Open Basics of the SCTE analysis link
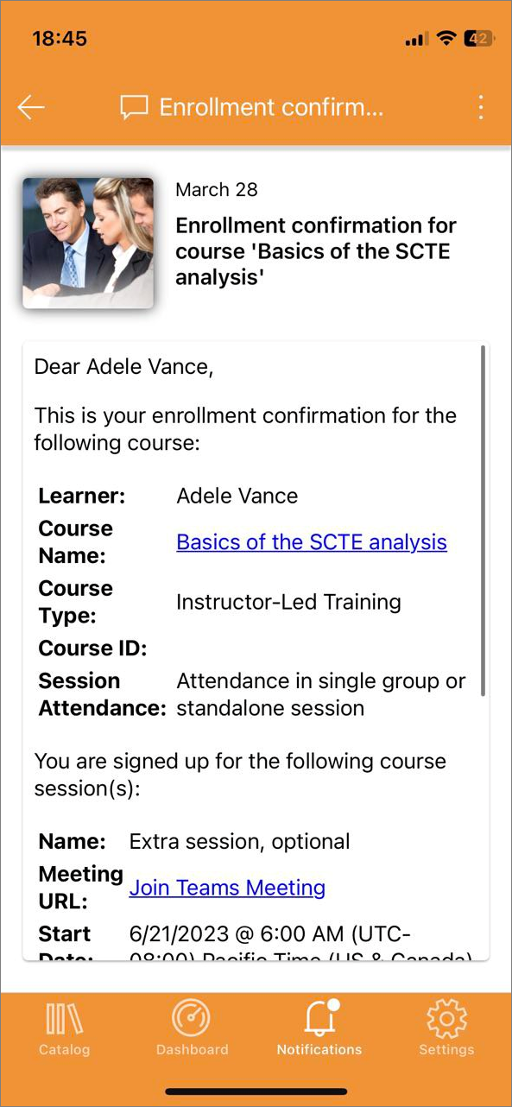The width and height of the screenshot is (512, 1107). pyautogui.click(x=312, y=542)
